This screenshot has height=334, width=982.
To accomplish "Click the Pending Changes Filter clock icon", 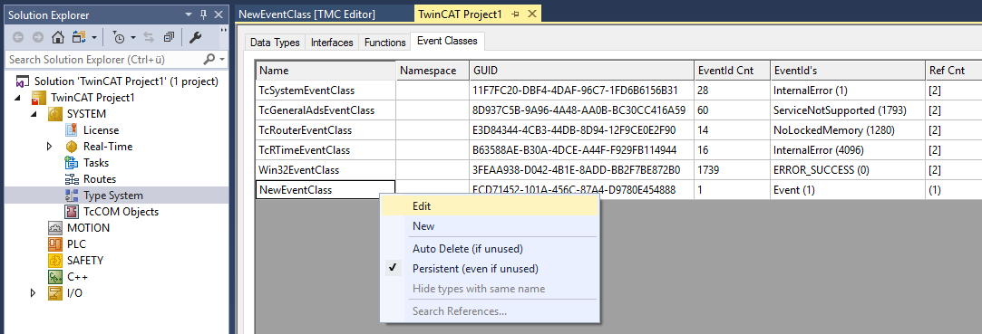I will point(119,37).
